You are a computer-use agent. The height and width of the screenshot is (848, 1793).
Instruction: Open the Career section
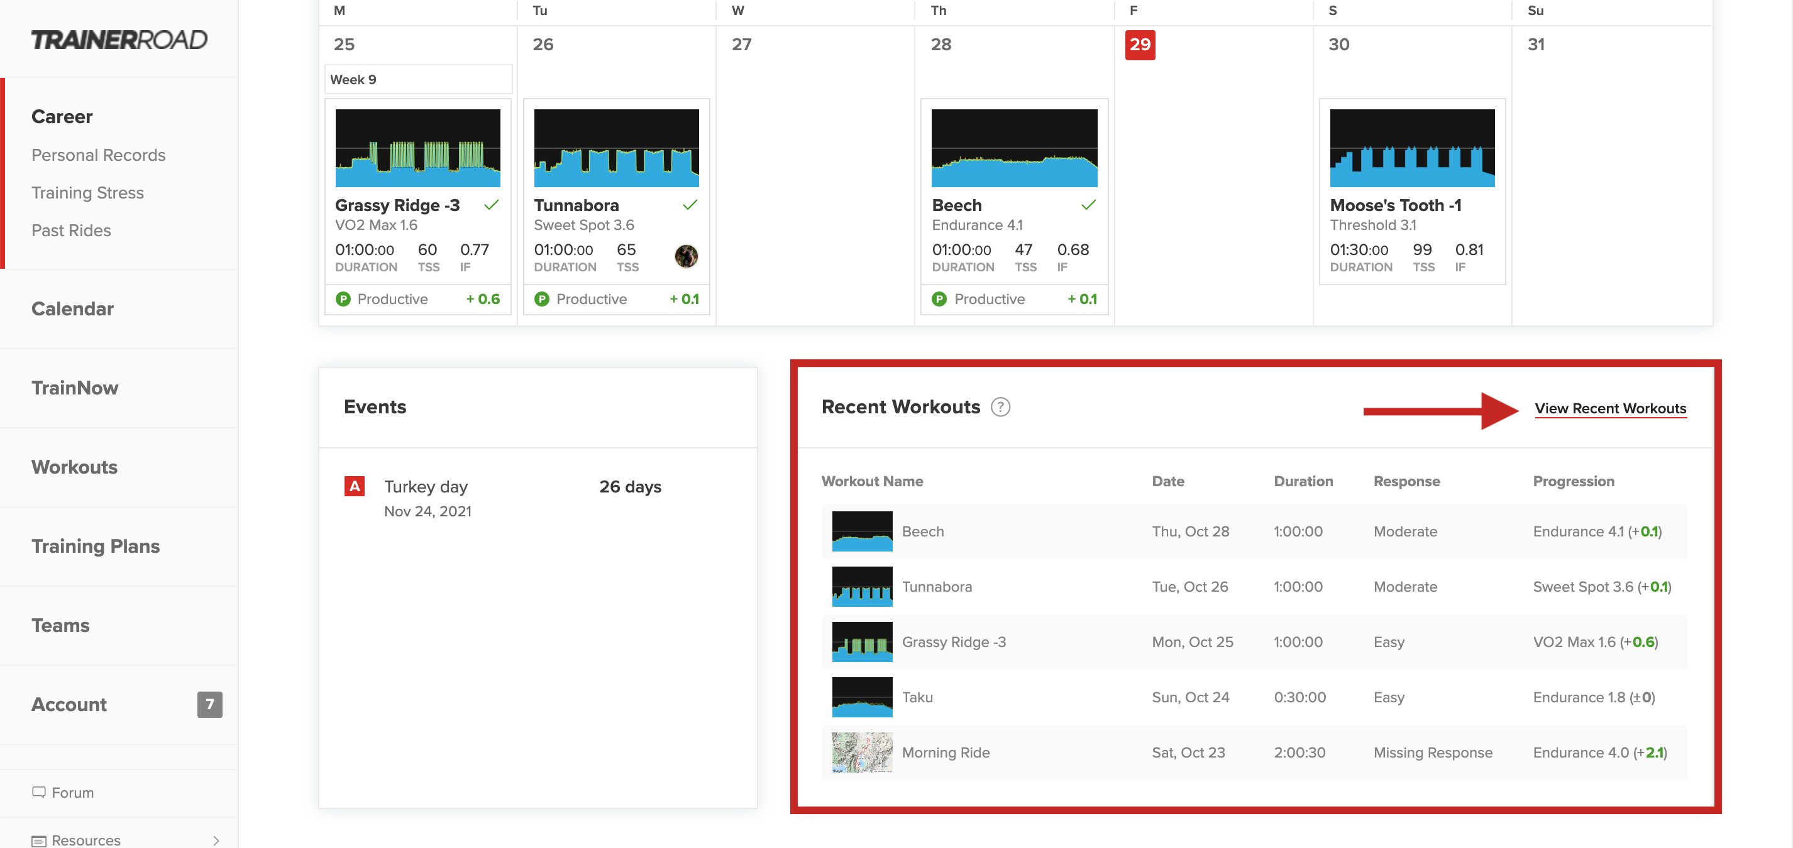62,116
